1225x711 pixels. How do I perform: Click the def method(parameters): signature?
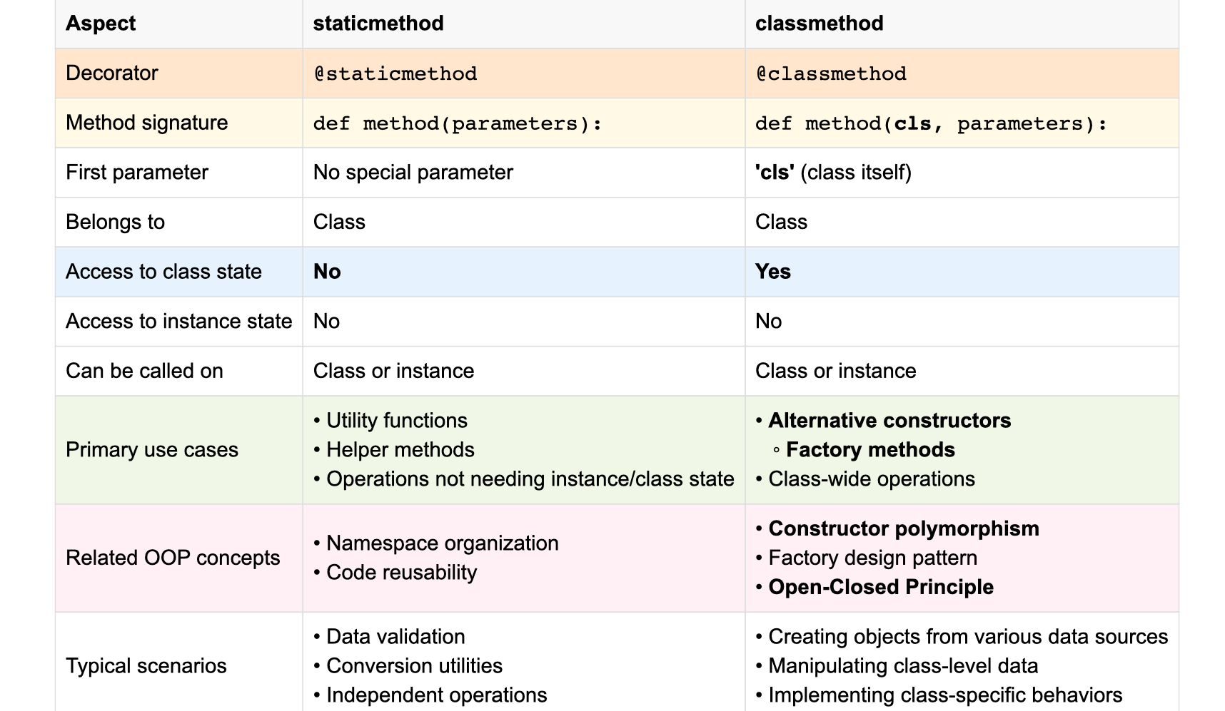coord(458,123)
